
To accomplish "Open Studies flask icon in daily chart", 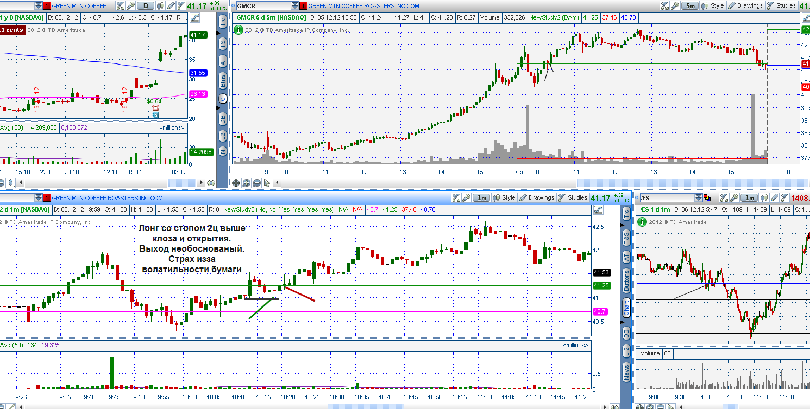I will [x=181, y=6].
